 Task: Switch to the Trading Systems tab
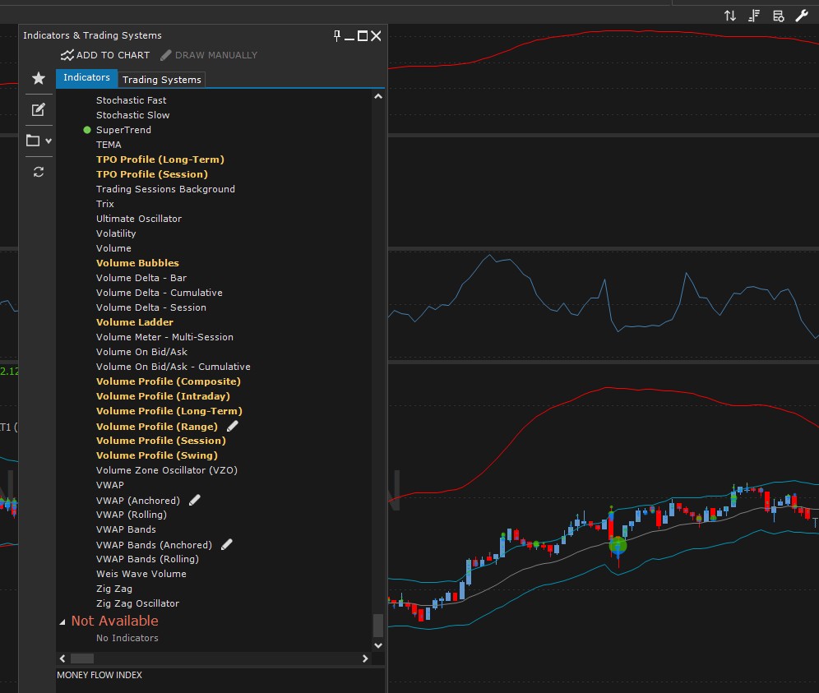click(161, 80)
